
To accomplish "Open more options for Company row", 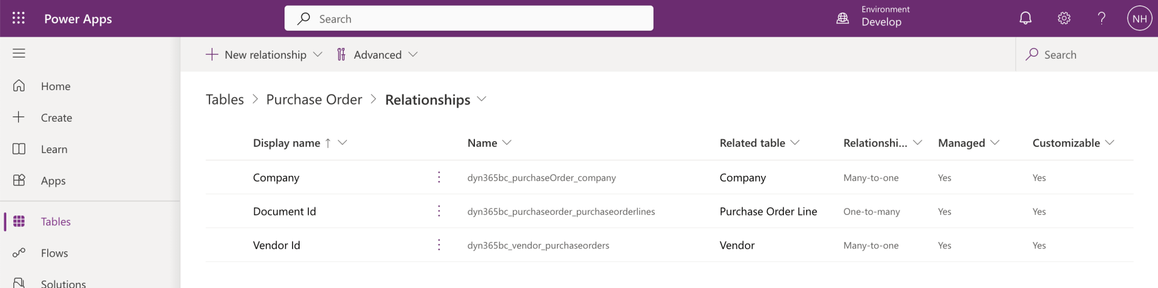I will [x=439, y=178].
